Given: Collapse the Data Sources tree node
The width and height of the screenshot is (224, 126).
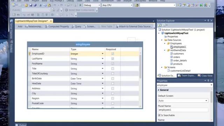Looking at the screenshot, I should (162, 40).
